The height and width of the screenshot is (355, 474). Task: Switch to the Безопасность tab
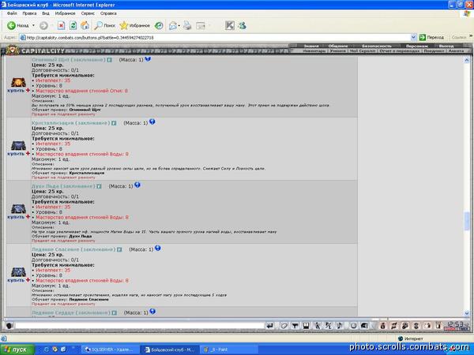click(x=377, y=46)
